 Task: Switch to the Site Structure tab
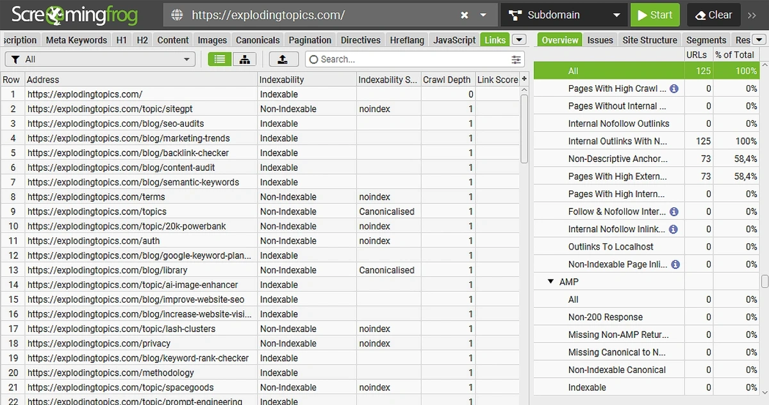click(x=650, y=40)
